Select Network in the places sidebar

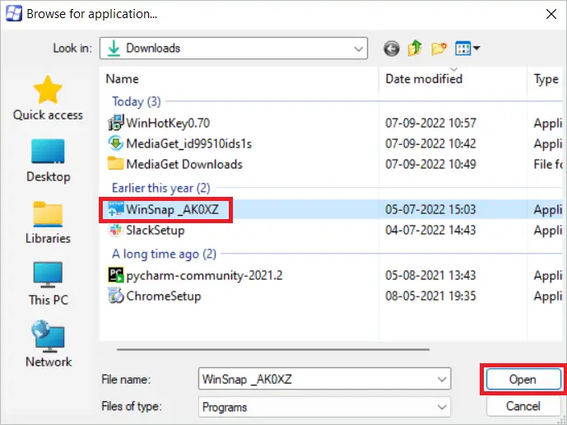point(48,344)
